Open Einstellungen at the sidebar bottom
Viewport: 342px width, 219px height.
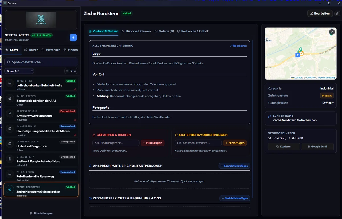point(41,213)
